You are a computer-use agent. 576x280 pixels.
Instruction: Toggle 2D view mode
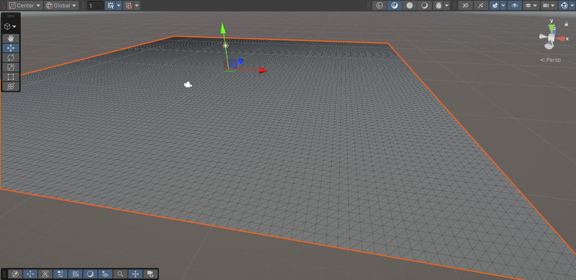[x=465, y=5]
